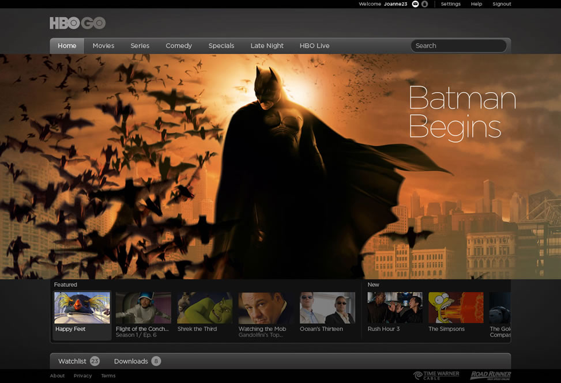The height and width of the screenshot is (383, 561).
Task: Open Settings link in top bar
Action: pyautogui.click(x=450, y=4)
